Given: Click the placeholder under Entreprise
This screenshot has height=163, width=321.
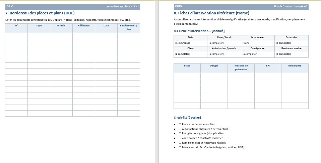Looking at the screenshot, I should coord(283,43).
